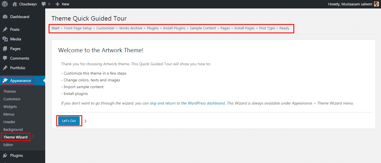381x163 pixels.
Task: Go to Widgets under Appearance
Action: 10,107
